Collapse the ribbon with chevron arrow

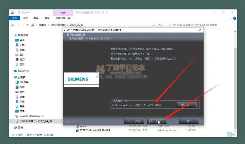pyautogui.click(x=230, y=18)
